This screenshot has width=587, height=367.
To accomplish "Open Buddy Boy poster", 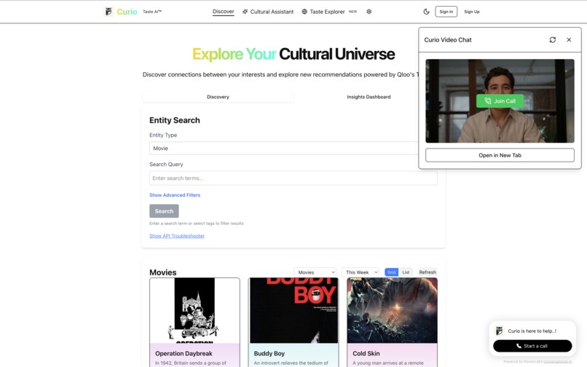I will click(x=294, y=310).
